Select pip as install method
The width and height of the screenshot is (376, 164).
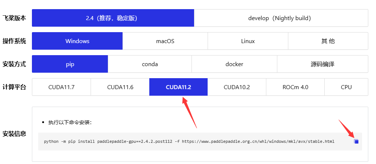pos(70,64)
